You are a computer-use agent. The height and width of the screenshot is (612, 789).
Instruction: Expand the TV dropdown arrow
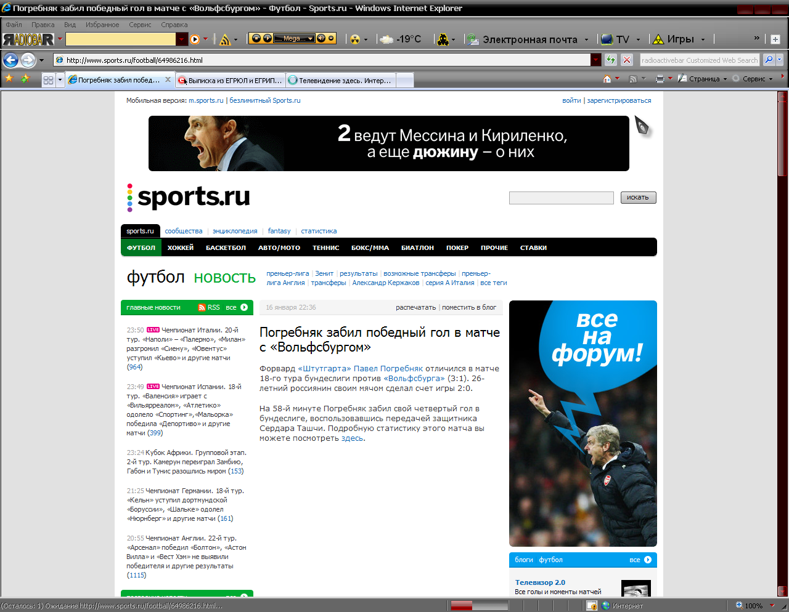point(638,39)
